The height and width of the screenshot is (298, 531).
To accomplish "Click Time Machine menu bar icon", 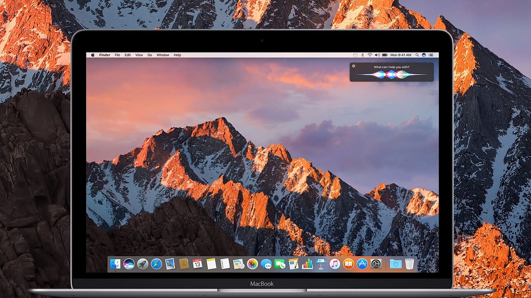I will click(355, 55).
